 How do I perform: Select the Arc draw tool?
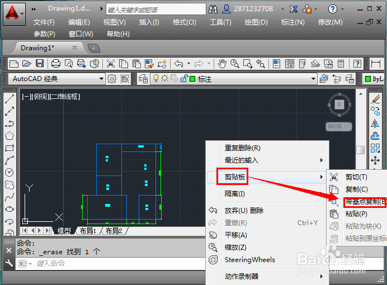pyautogui.click(x=10, y=160)
